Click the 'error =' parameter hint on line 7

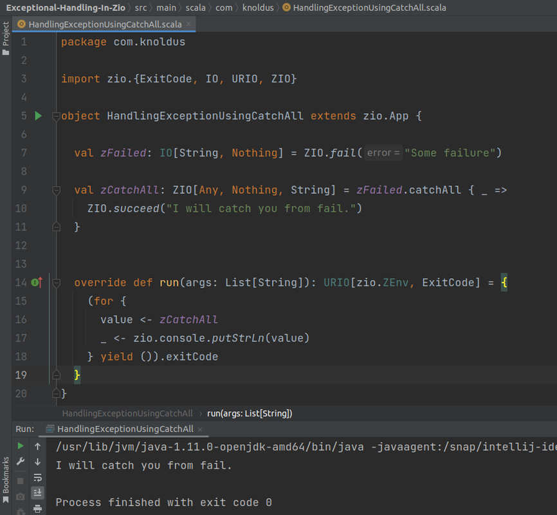383,153
